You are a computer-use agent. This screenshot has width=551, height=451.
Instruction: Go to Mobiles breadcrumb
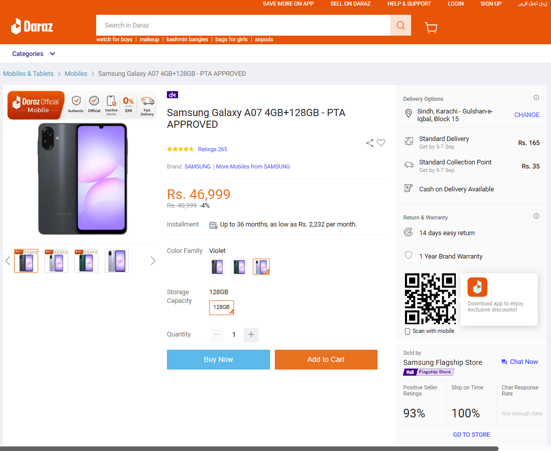click(76, 73)
